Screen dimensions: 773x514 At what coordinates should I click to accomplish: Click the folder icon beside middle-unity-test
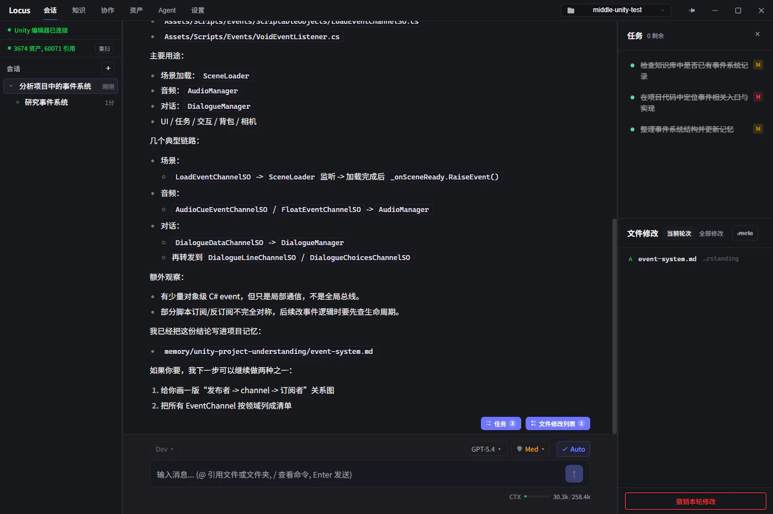571,9
